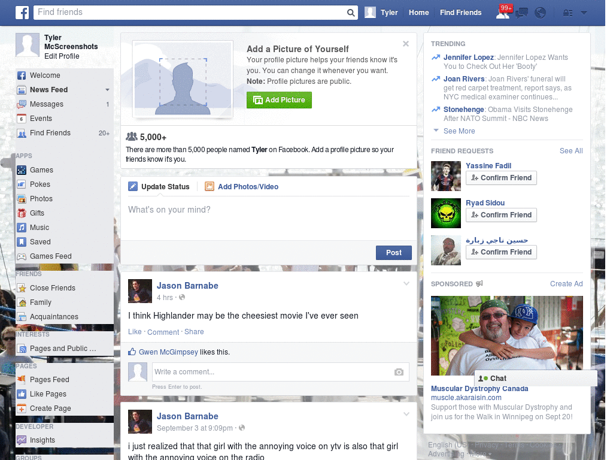
Task: Dismiss the Add a Picture of Yourself card
Action: coord(406,44)
